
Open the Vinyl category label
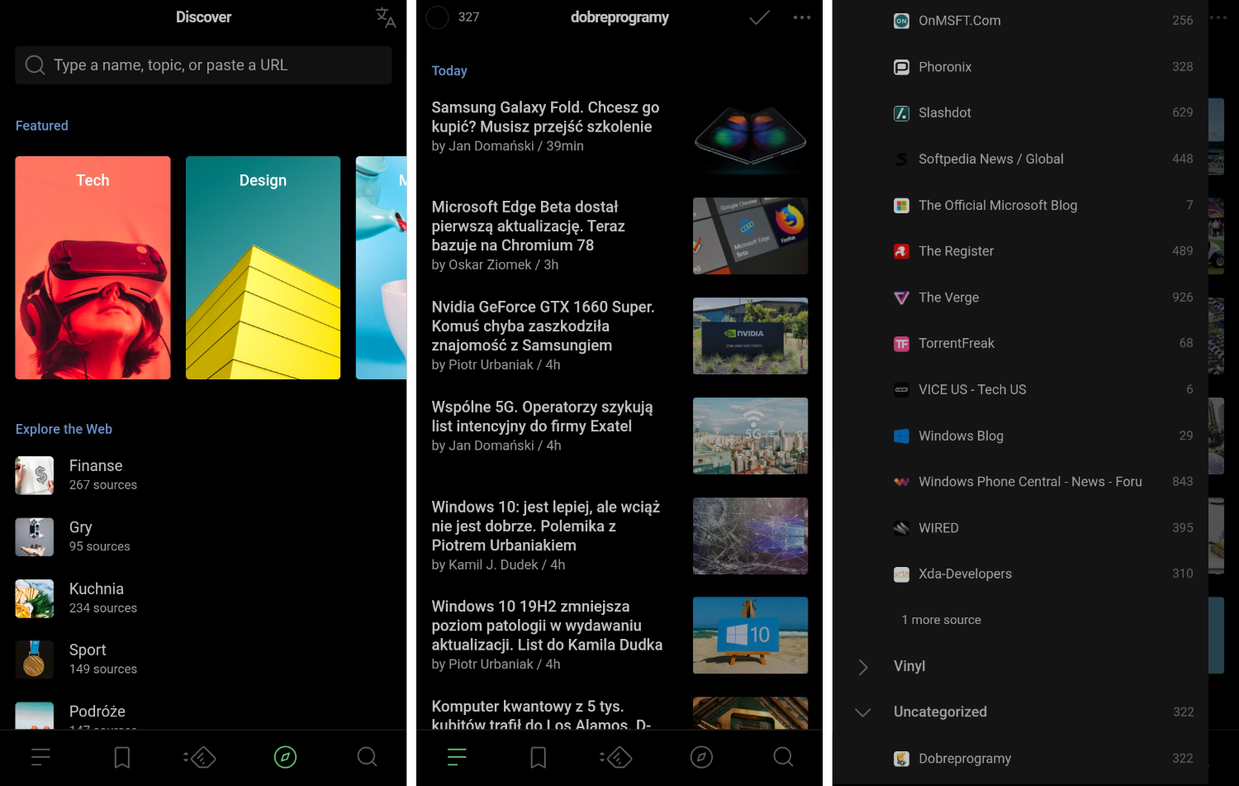[909, 666]
